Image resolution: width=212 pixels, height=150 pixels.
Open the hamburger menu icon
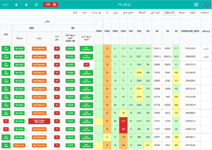pos(196,5)
